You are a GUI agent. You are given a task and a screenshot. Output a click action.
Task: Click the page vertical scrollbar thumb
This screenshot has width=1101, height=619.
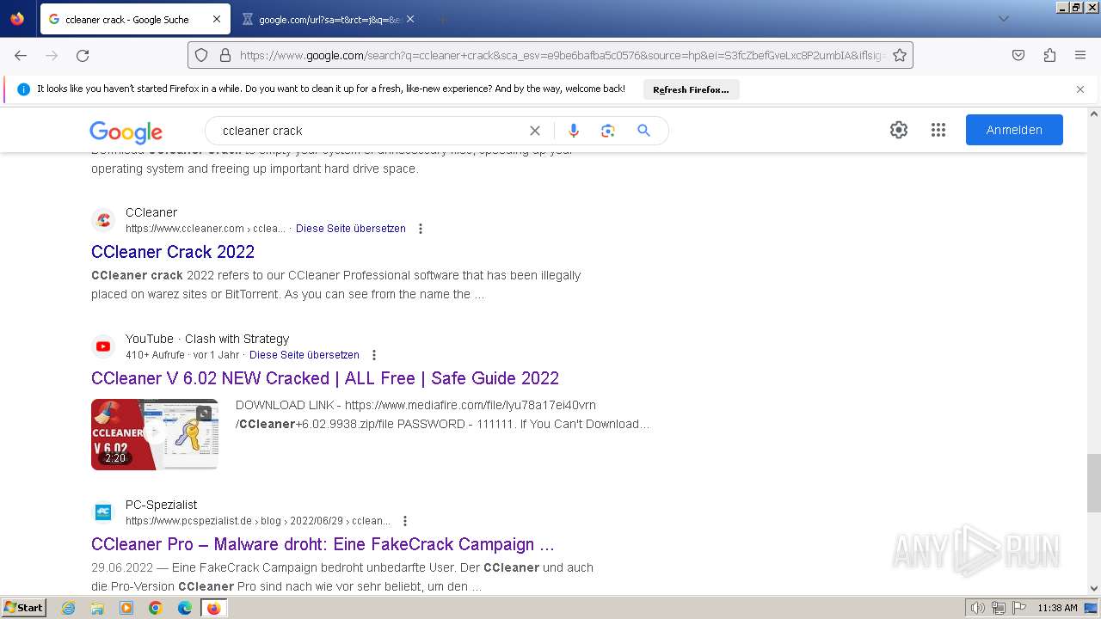[1094, 483]
